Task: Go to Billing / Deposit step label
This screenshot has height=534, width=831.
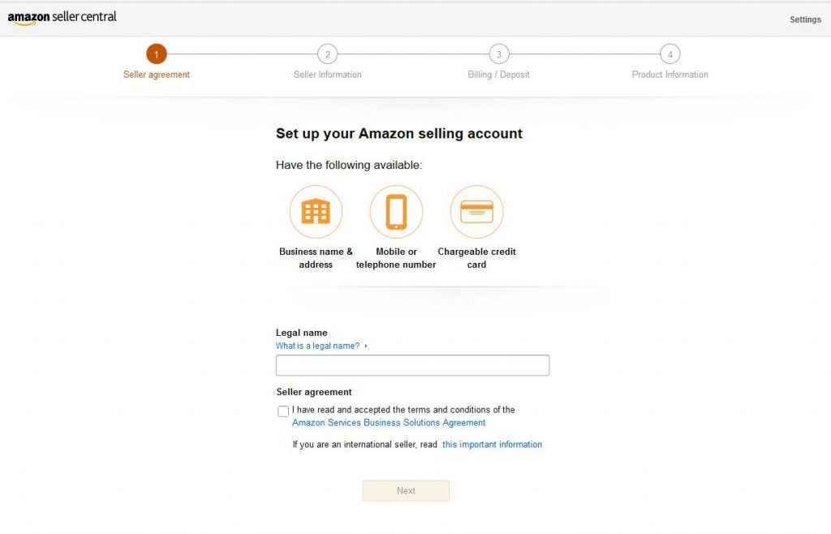Action: [x=499, y=75]
